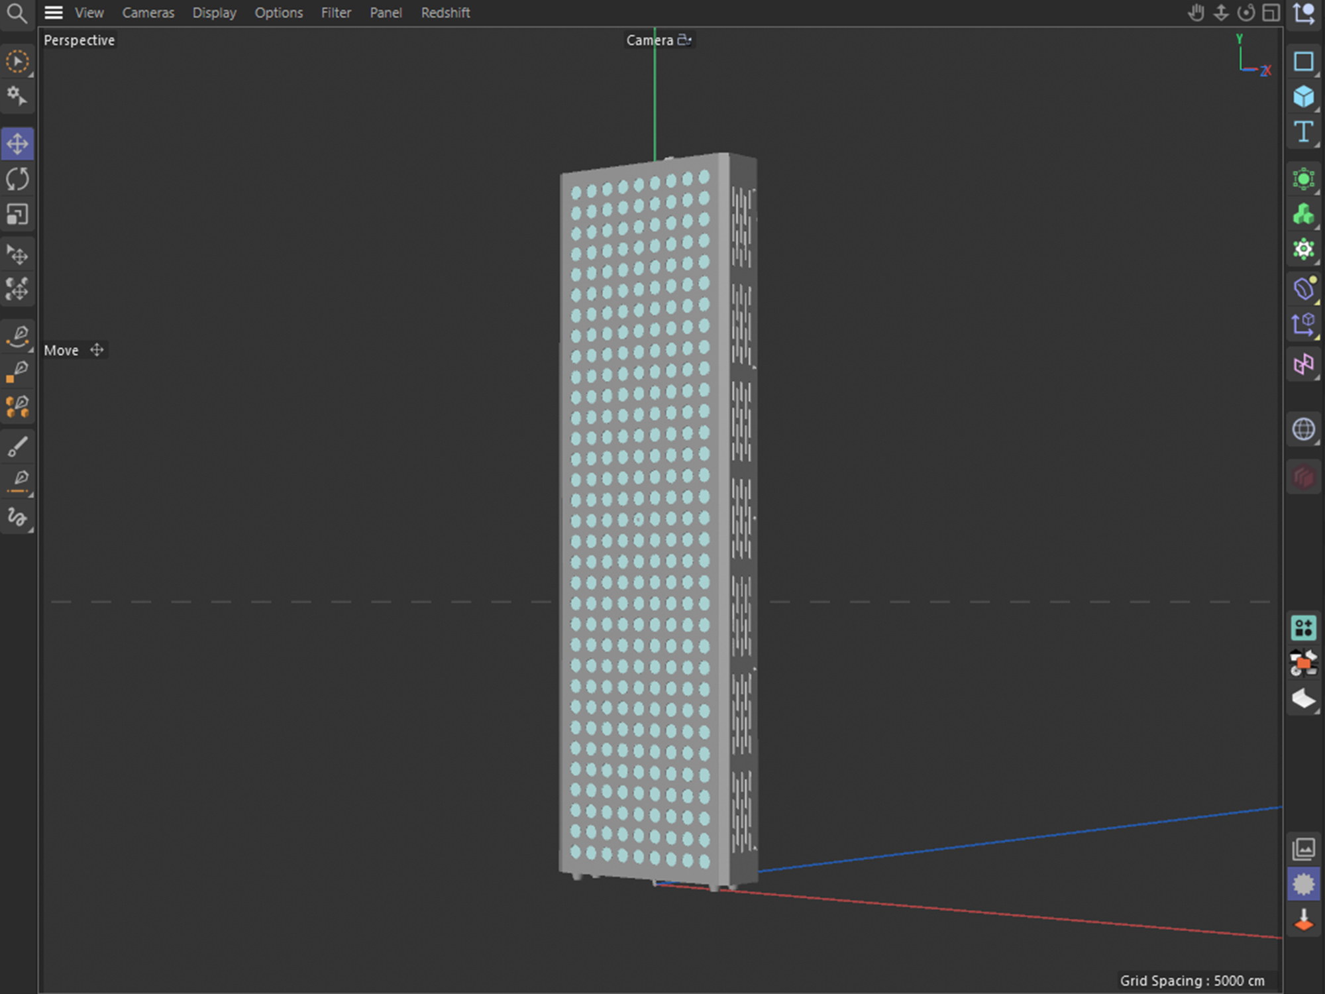Screen dimensions: 1325x994
Task: Click the globe scene environment icon
Action: pyautogui.click(x=1304, y=429)
